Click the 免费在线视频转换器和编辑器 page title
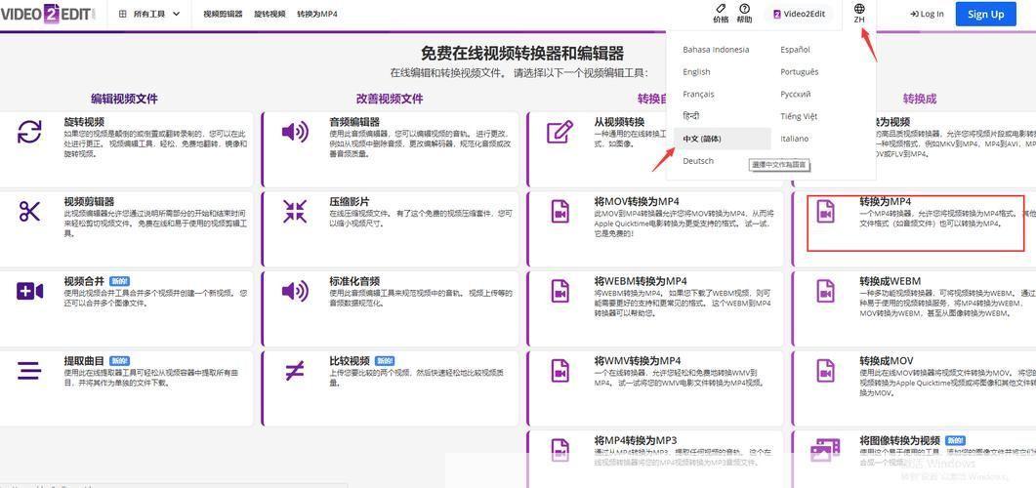Image resolution: width=1036 pixels, height=488 pixels. 522,53
